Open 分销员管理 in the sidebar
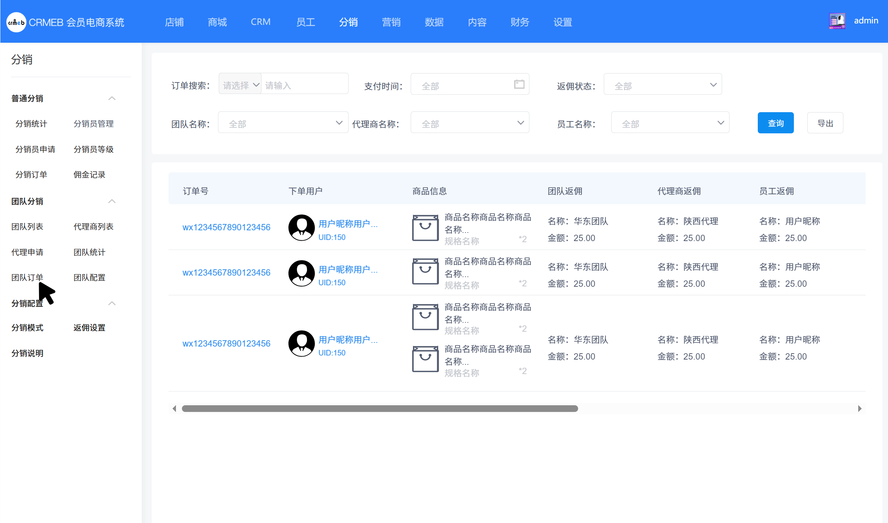 (93, 124)
